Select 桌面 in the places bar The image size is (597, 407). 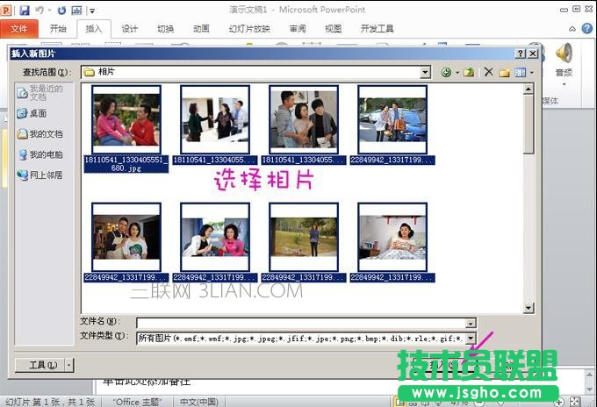tap(32, 113)
